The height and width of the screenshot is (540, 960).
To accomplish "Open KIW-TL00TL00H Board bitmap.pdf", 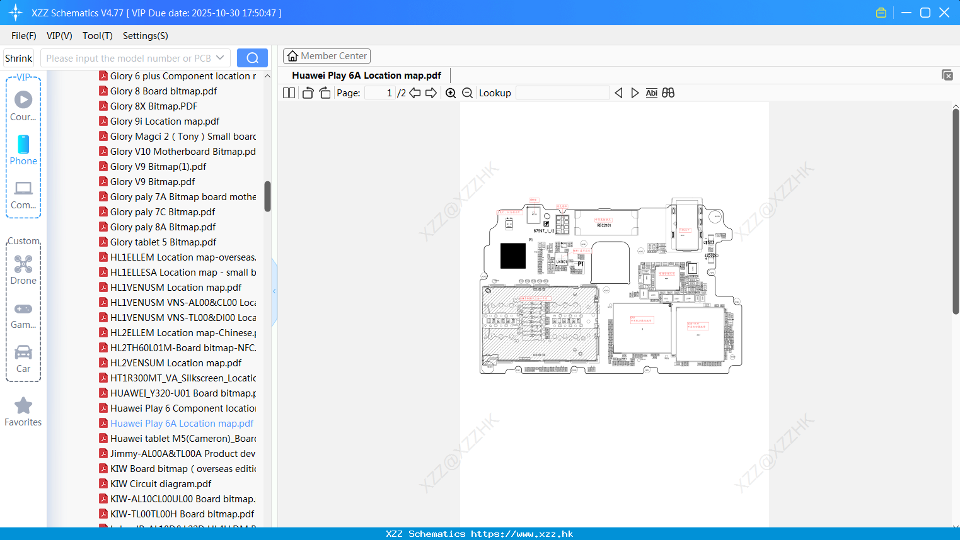I will tap(182, 514).
